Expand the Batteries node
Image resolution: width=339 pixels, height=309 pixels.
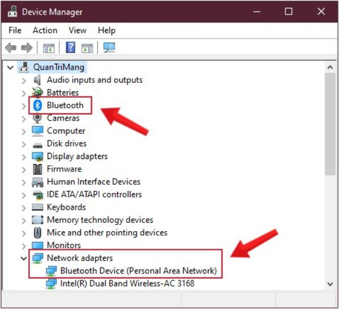pyautogui.click(x=24, y=93)
